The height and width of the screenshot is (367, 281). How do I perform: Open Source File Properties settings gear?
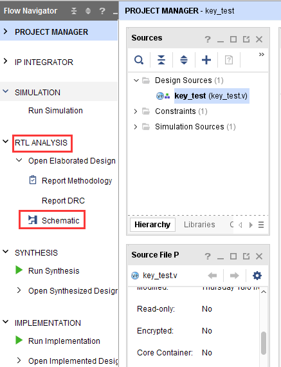(x=257, y=276)
